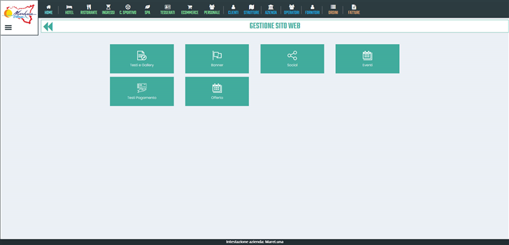Go to the Tesserati module

point(168,10)
